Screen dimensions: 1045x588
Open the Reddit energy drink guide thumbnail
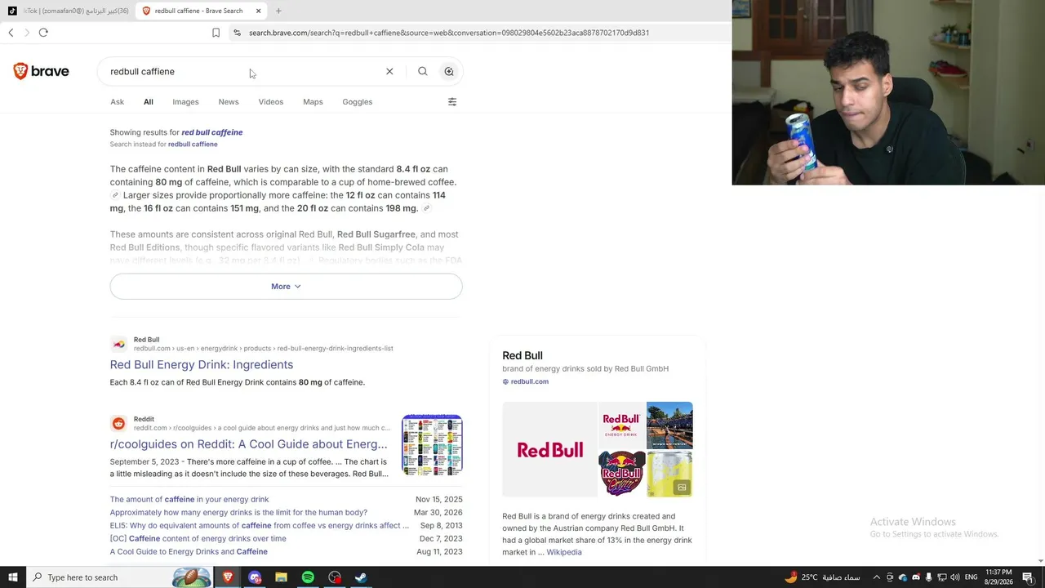[432, 445]
